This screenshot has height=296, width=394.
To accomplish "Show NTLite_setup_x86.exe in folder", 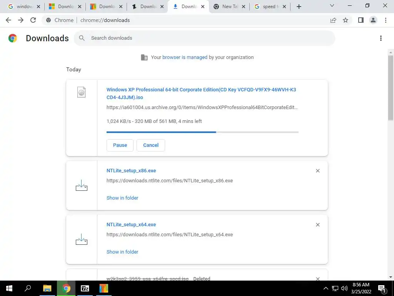I will [x=122, y=198].
